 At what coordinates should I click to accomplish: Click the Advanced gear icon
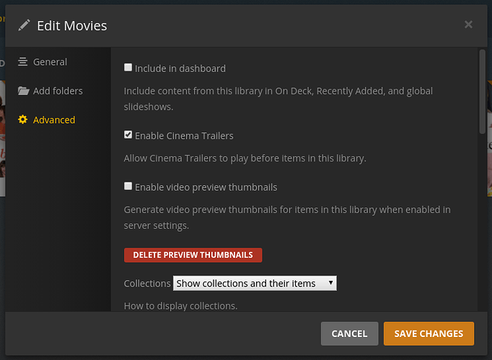coord(22,120)
